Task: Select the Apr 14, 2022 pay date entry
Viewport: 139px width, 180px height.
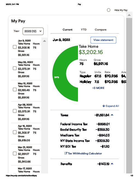Action: point(25,126)
